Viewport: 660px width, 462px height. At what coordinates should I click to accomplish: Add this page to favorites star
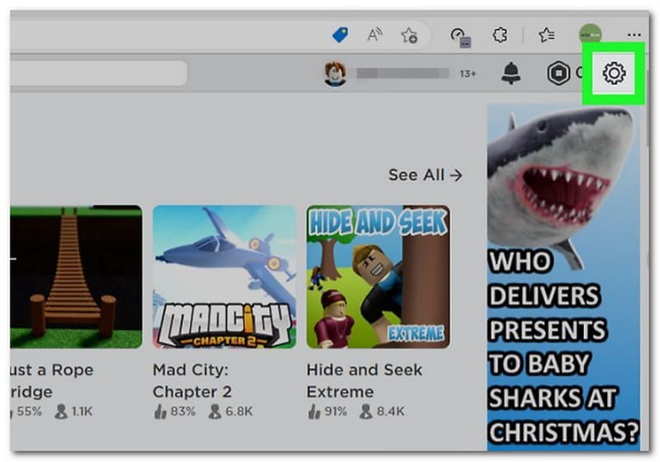(x=408, y=35)
